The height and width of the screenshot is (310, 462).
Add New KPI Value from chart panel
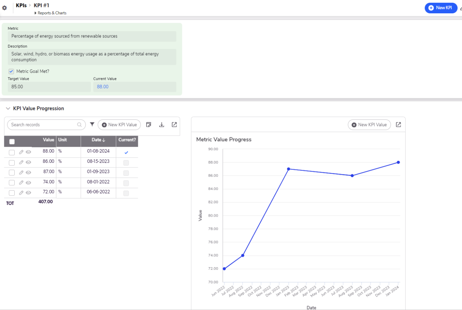(x=369, y=125)
